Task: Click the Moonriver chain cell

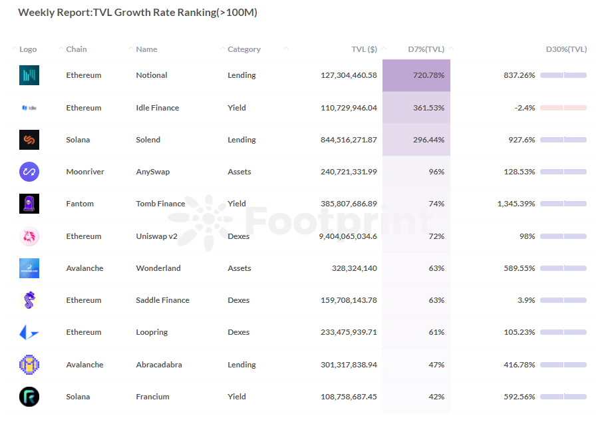Action: click(x=85, y=172)
